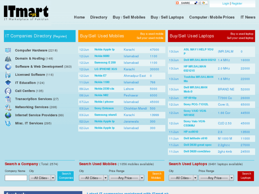The width and height of the screenshot is (259, 194).
Task: Open Software & Web Development category
Action: (43, 67)
